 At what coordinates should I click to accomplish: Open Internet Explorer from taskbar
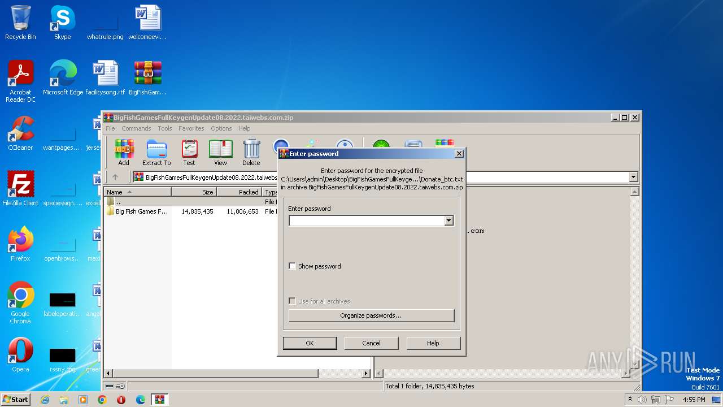[45, 400]
